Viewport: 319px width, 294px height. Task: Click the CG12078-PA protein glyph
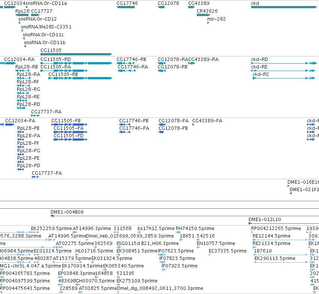162,125
